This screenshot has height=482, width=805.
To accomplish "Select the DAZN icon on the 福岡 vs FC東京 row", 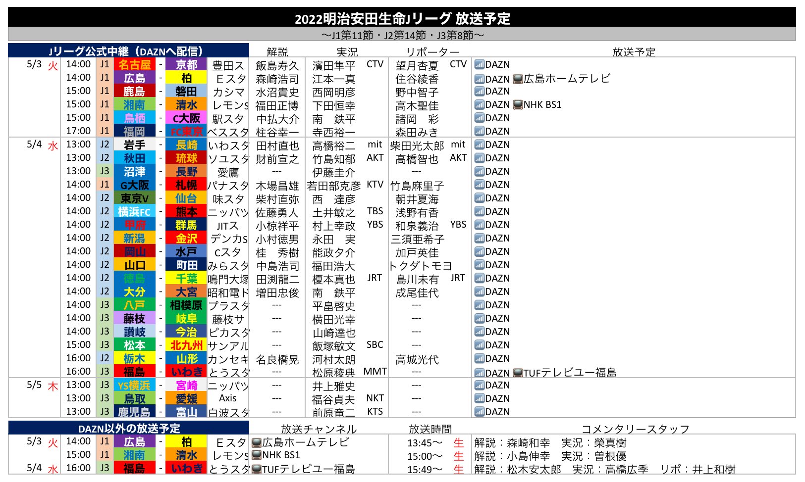I will 480,131.
